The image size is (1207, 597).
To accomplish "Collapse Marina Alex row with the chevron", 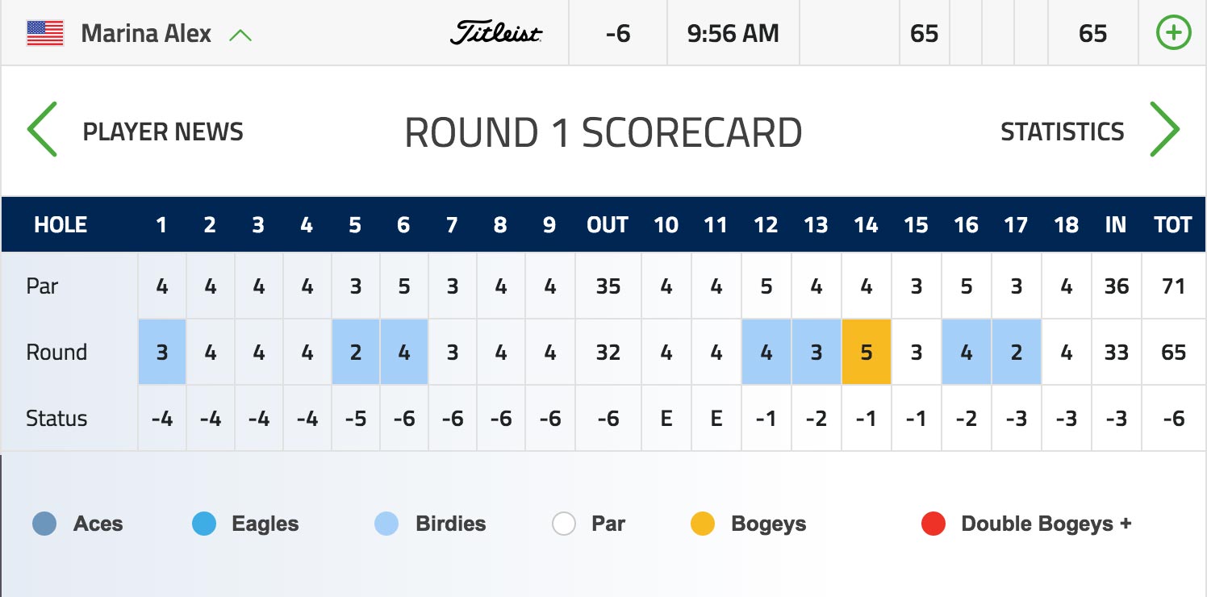I will 240,35.
